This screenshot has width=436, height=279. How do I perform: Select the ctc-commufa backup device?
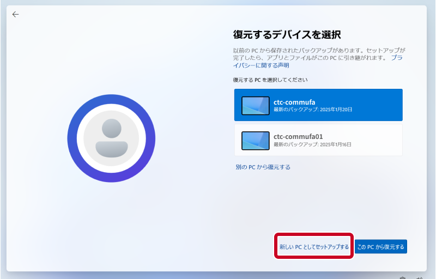[318, 105]
